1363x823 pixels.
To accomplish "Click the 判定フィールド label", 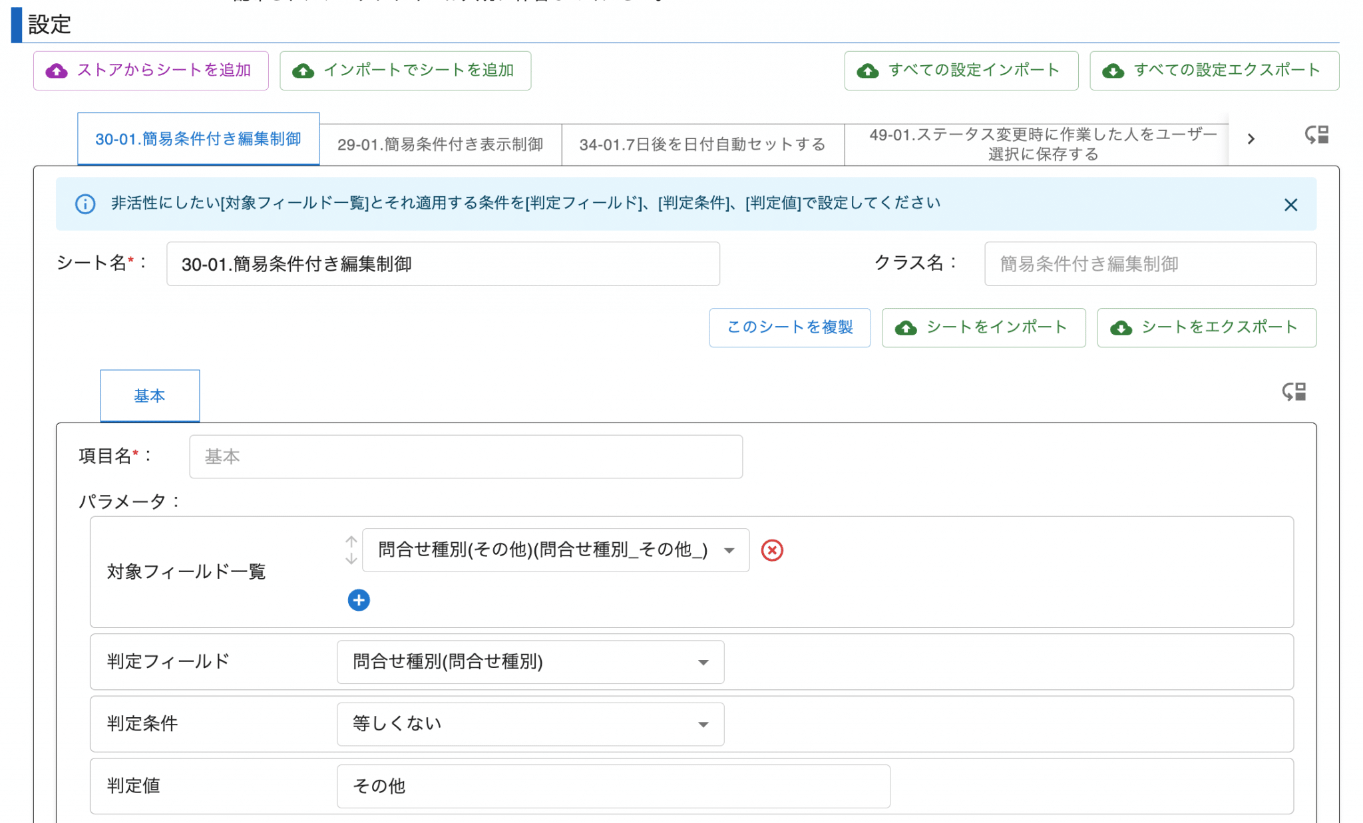I will coord(168,661).
